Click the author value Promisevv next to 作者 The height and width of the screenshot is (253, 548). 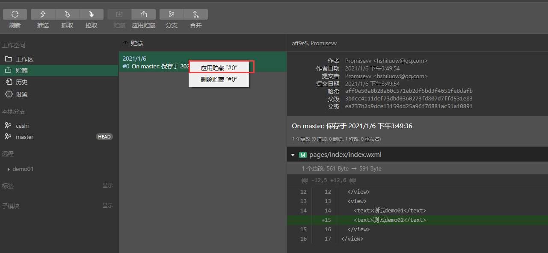coord(386,61)
